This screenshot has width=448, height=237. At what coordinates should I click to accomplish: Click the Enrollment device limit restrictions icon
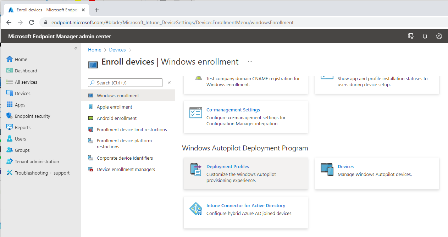(x=90, y=129)
